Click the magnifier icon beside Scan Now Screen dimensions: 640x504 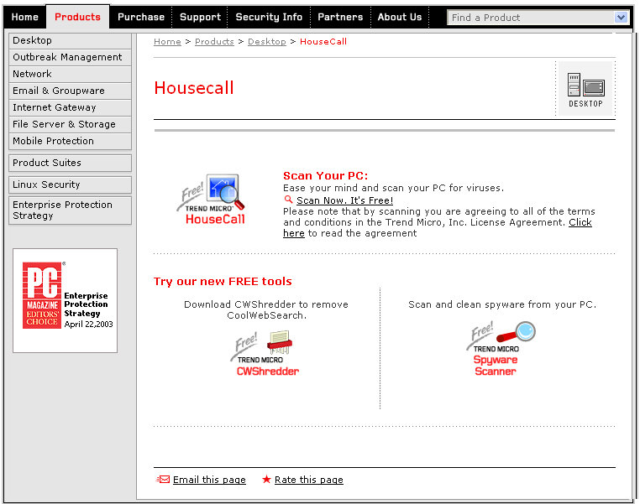click(289, 200)
